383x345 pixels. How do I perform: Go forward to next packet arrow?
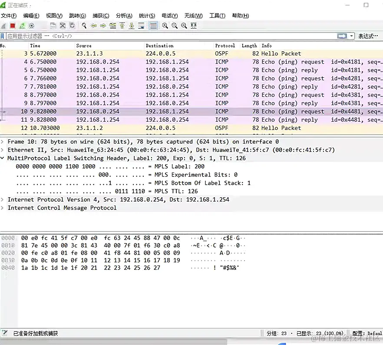103,26
